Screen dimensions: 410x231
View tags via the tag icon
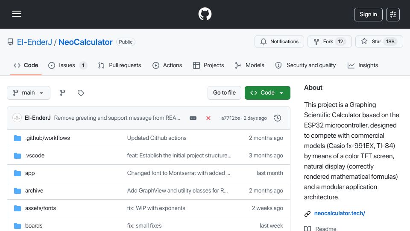click(81, 93)
